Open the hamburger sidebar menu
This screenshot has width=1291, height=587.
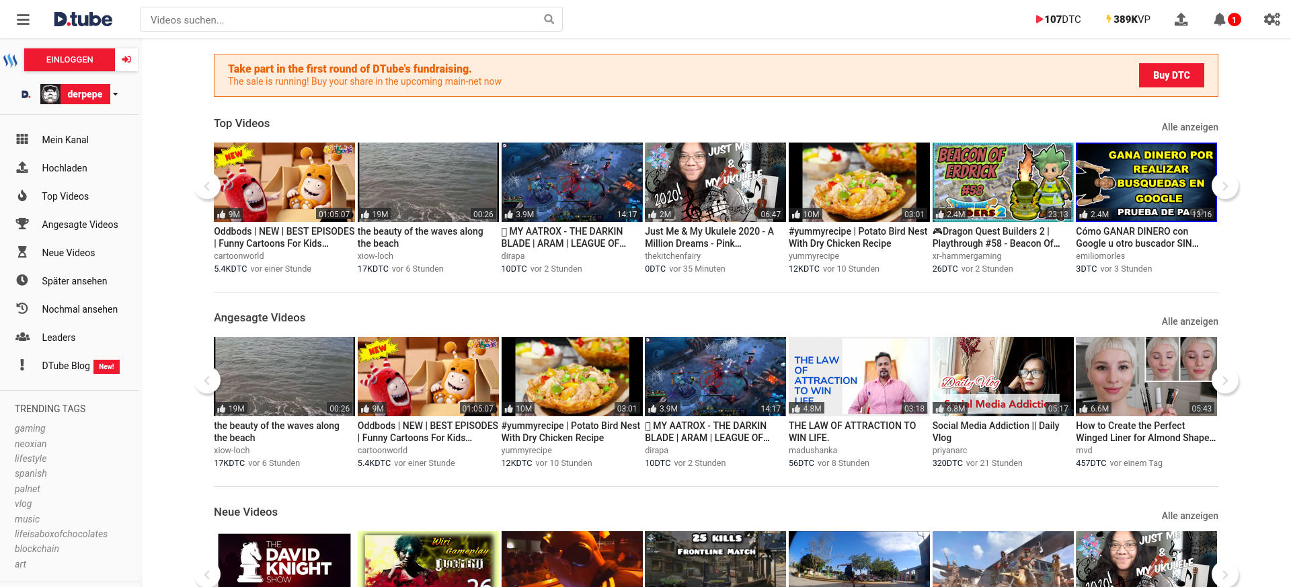[x=23, y=19]
